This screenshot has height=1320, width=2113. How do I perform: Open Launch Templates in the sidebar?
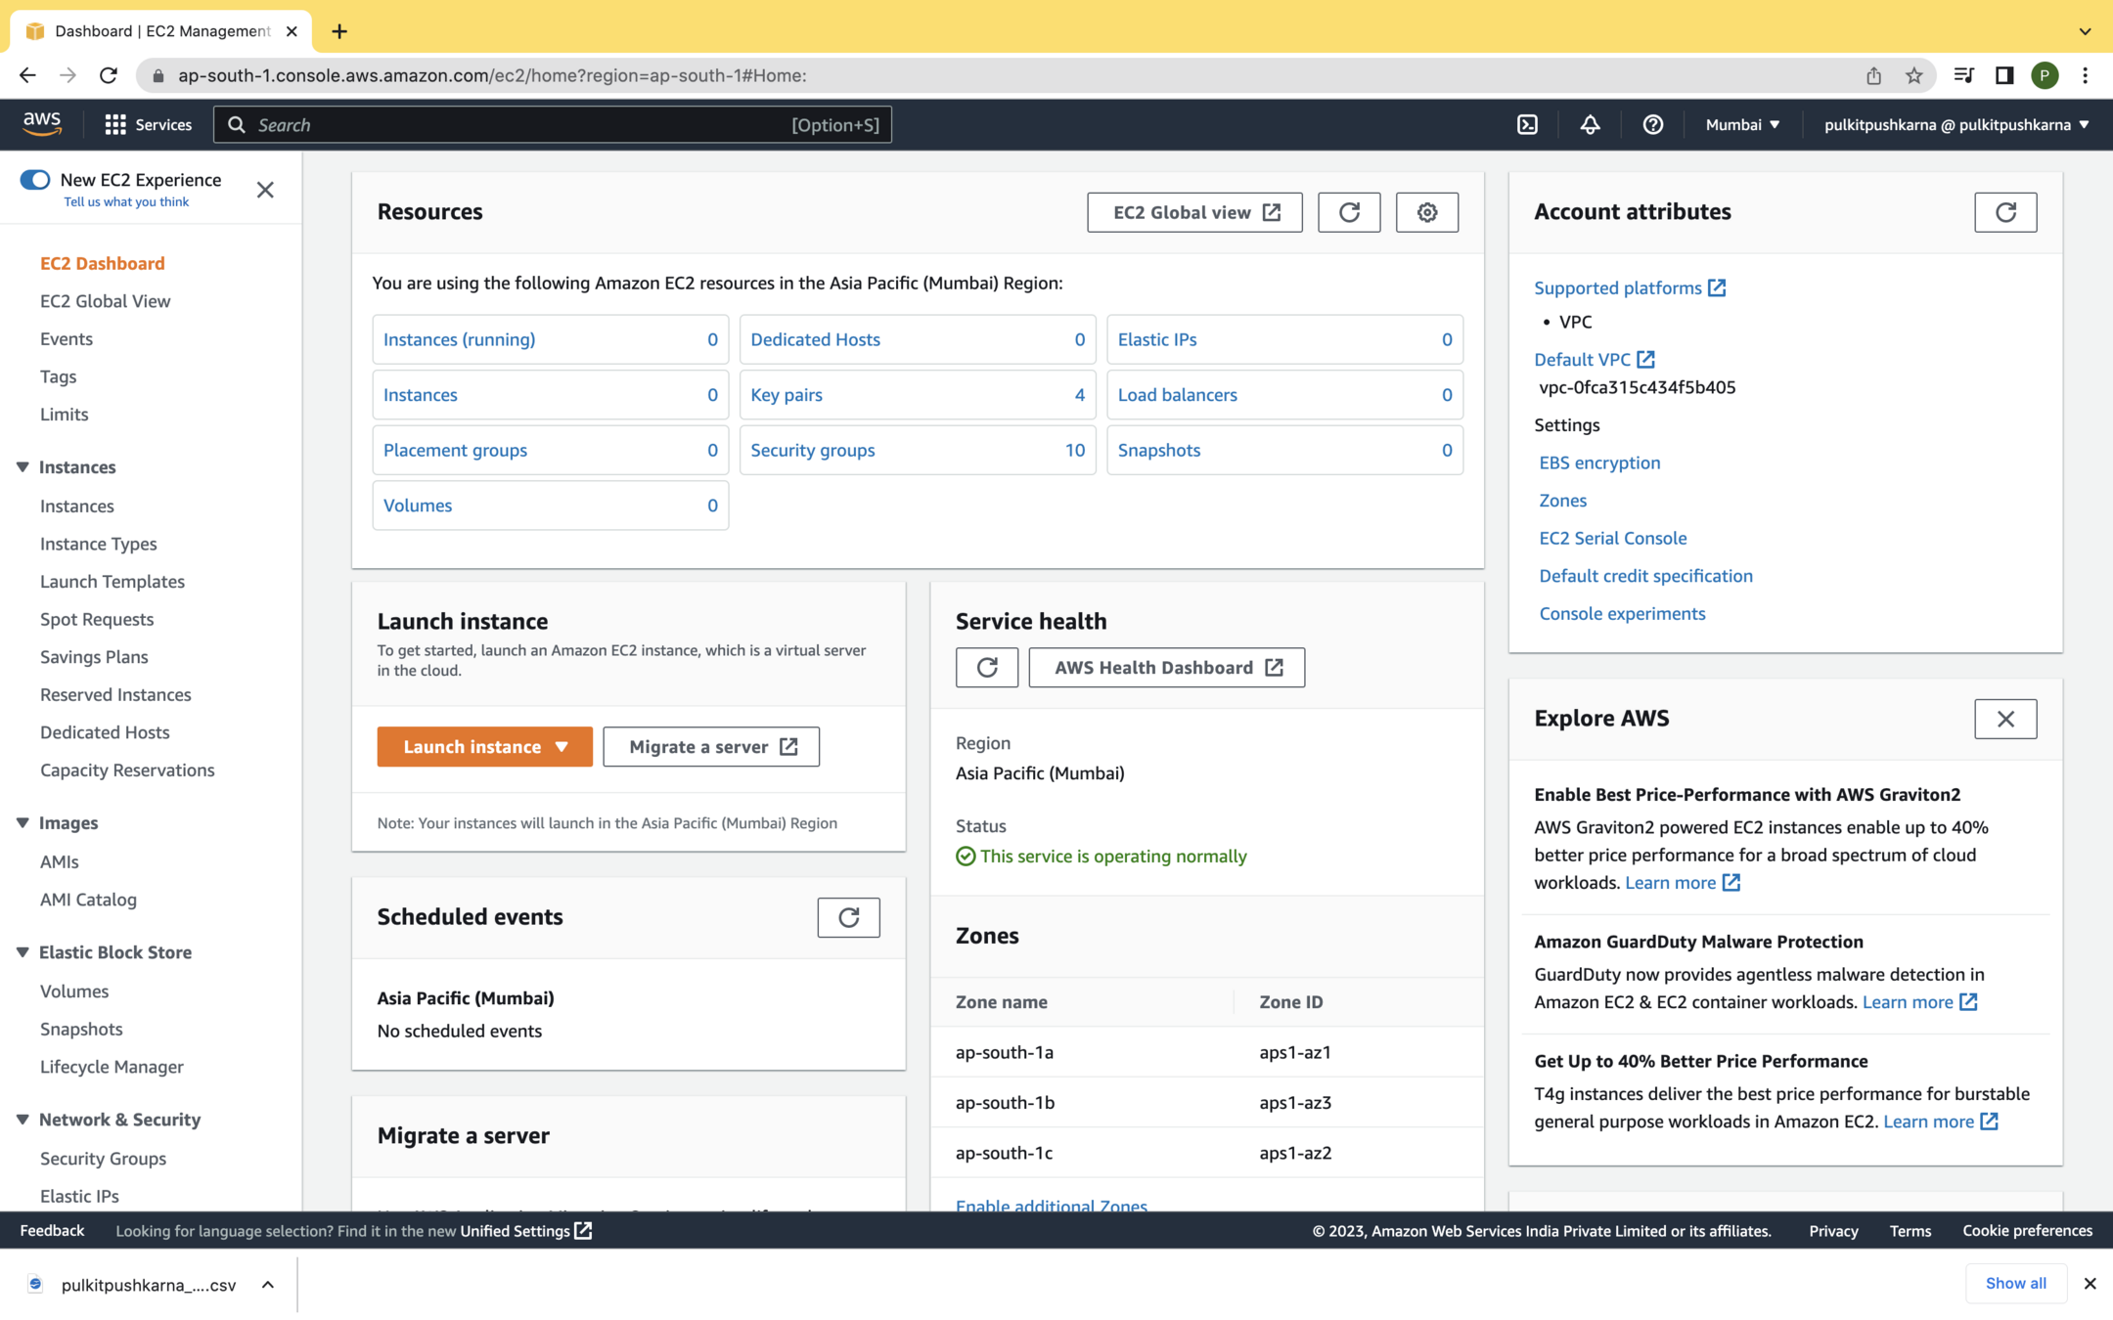coord(112,581)
